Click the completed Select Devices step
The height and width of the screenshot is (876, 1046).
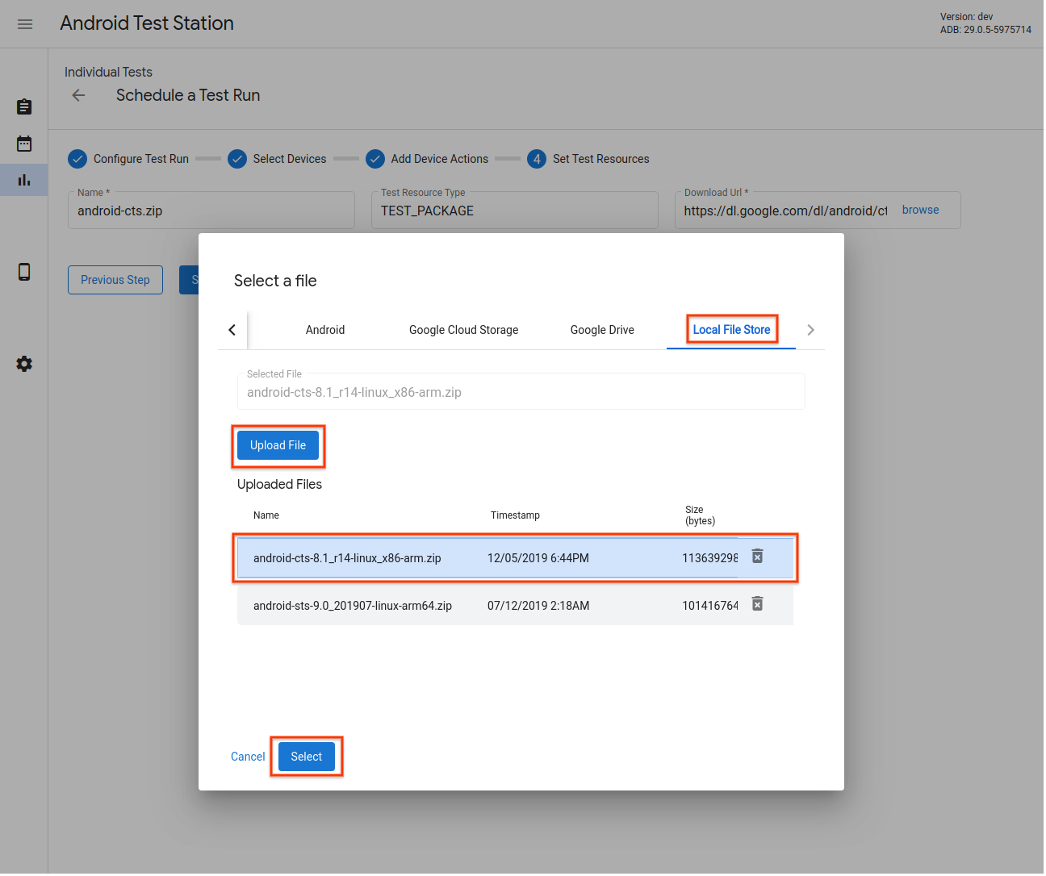[278, 159]
